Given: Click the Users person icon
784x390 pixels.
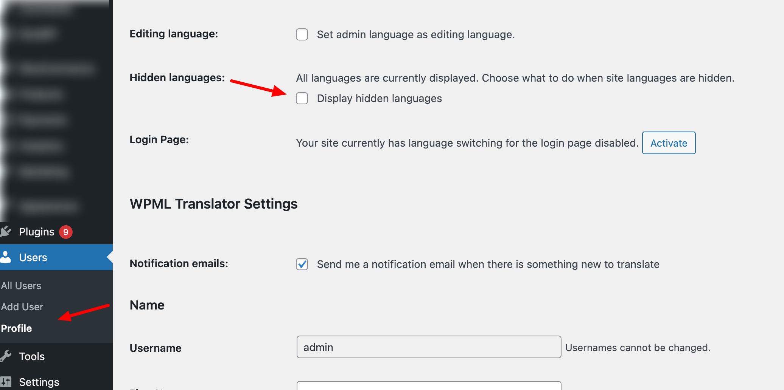Looking at the screenshot, I should (6, 257).
